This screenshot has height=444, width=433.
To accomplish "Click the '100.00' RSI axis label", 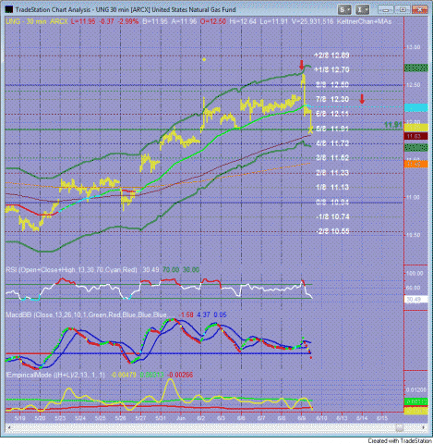I will (x=415, y=273).
